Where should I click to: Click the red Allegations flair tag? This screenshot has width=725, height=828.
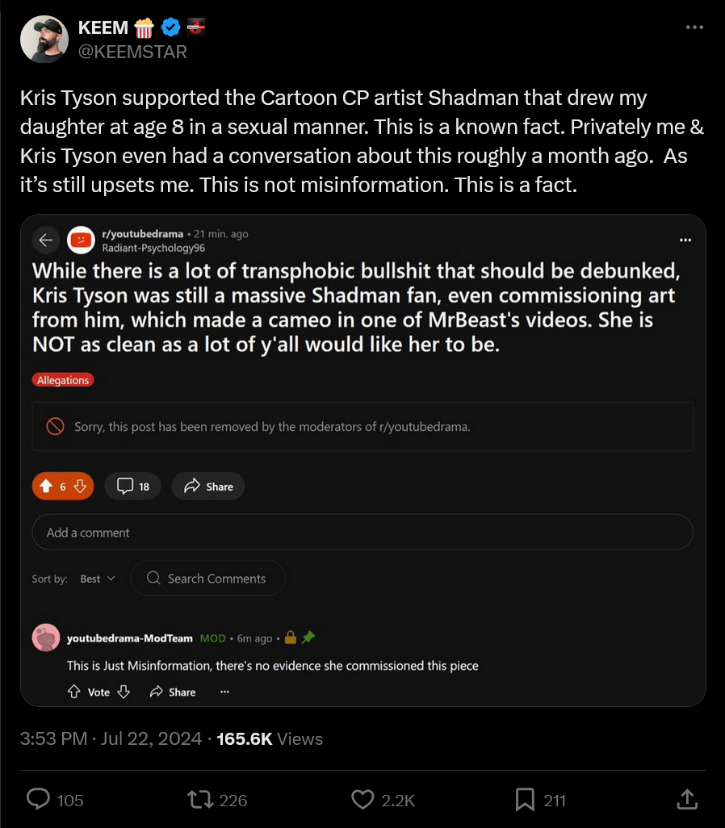tap(63, 380)
